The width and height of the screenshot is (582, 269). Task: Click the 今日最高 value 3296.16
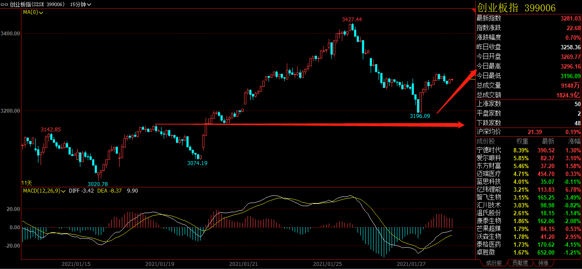coord(571,66)
